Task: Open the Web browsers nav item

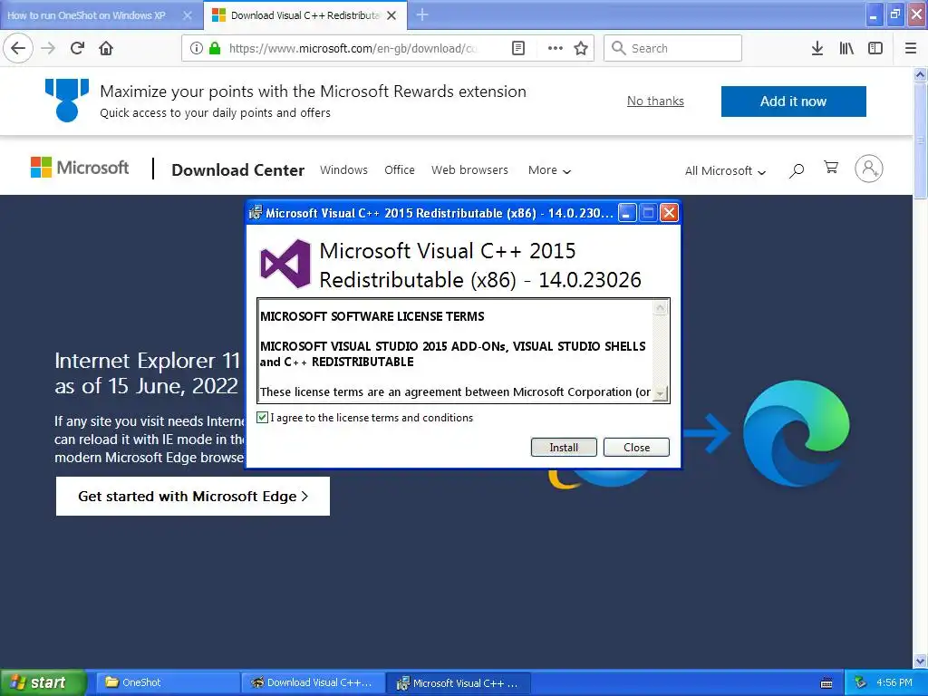Action: (469, 169)
